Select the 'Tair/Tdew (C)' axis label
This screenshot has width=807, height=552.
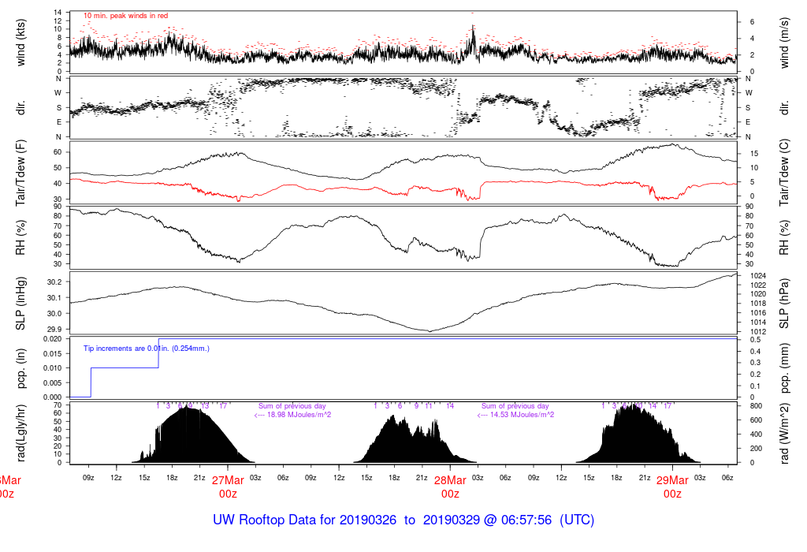(x=784, y=173)
